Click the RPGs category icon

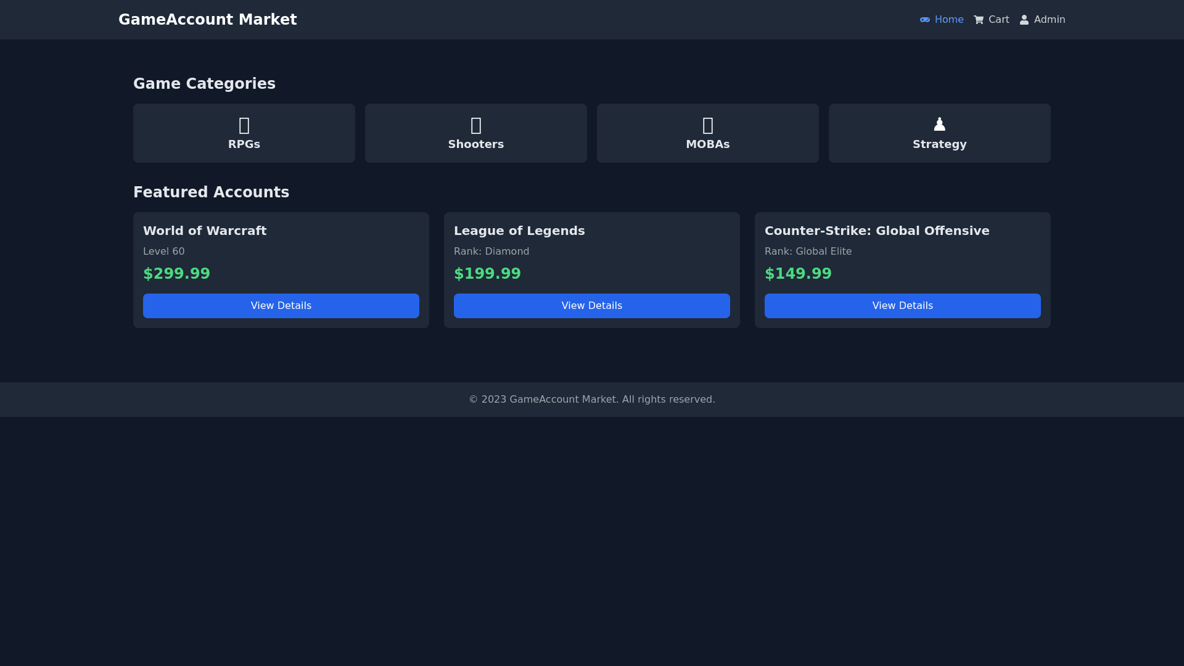pyautogui.click(x=244, y=125)
